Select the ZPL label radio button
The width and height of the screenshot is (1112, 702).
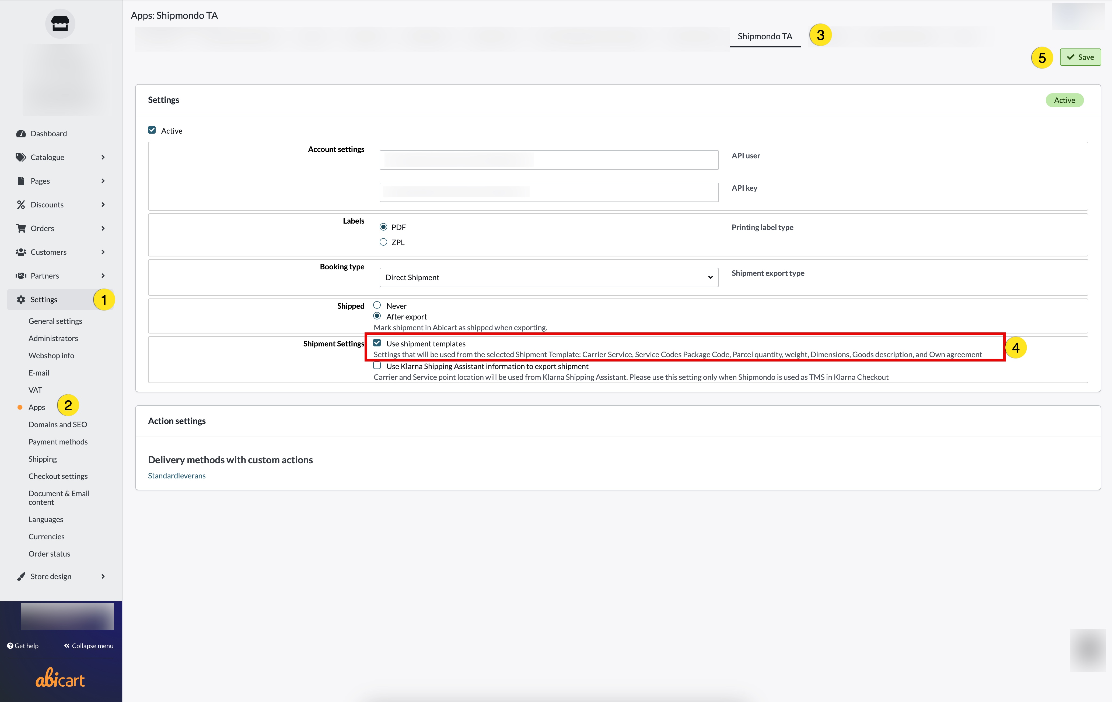click(383, 242)
